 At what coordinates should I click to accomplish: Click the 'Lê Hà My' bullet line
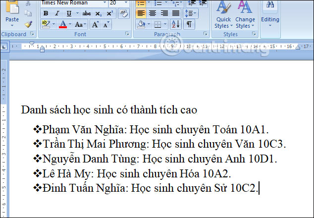pyautogui.click(x=132, y=173)
